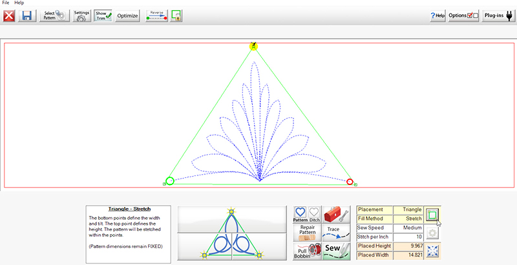517x265 pixels.
Task: Click the Reverse direction icon
Action: (x=156, y=15)
